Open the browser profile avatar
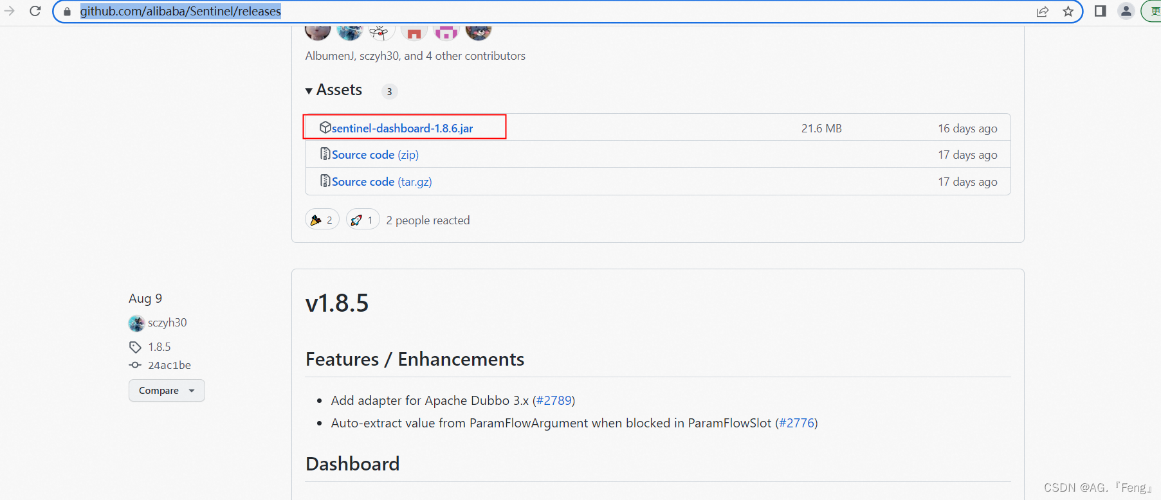 [1126, 11]
